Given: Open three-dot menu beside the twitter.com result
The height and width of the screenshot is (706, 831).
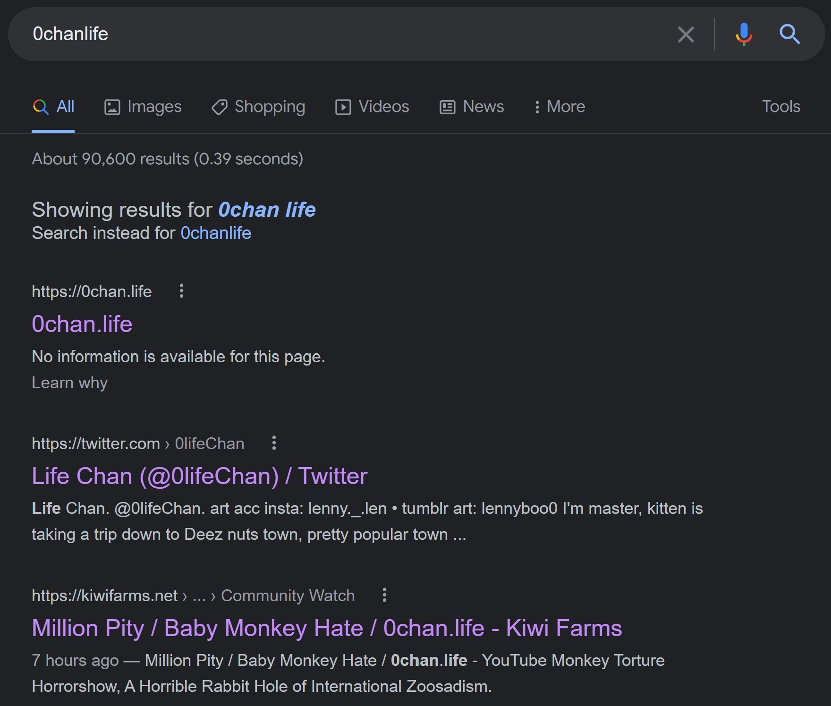Looking at the screenshot, I should click(x=274, y=443).
